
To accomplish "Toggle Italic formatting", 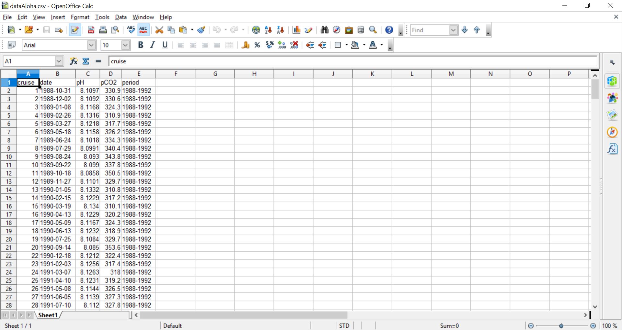I will (153, 45).
